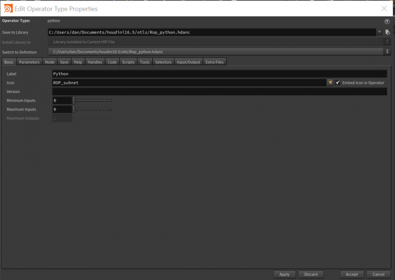The image size is (395, 280).
Task: Switch to the Parameters tab
Action: 29,62
